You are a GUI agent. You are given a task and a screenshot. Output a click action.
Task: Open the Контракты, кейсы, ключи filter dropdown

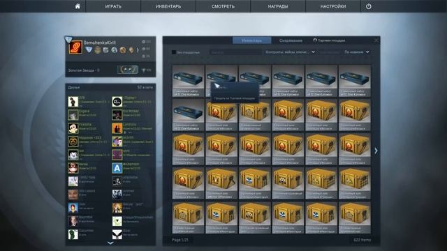click(x=290, y=52)
